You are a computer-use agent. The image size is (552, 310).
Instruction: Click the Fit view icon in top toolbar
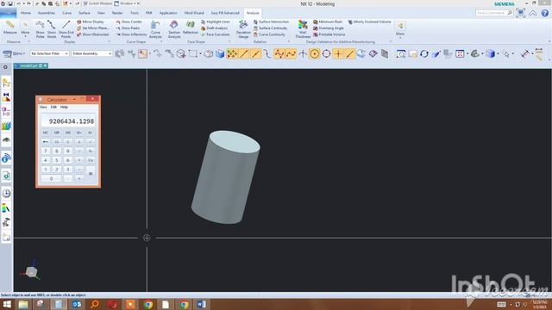coord(460,53)
